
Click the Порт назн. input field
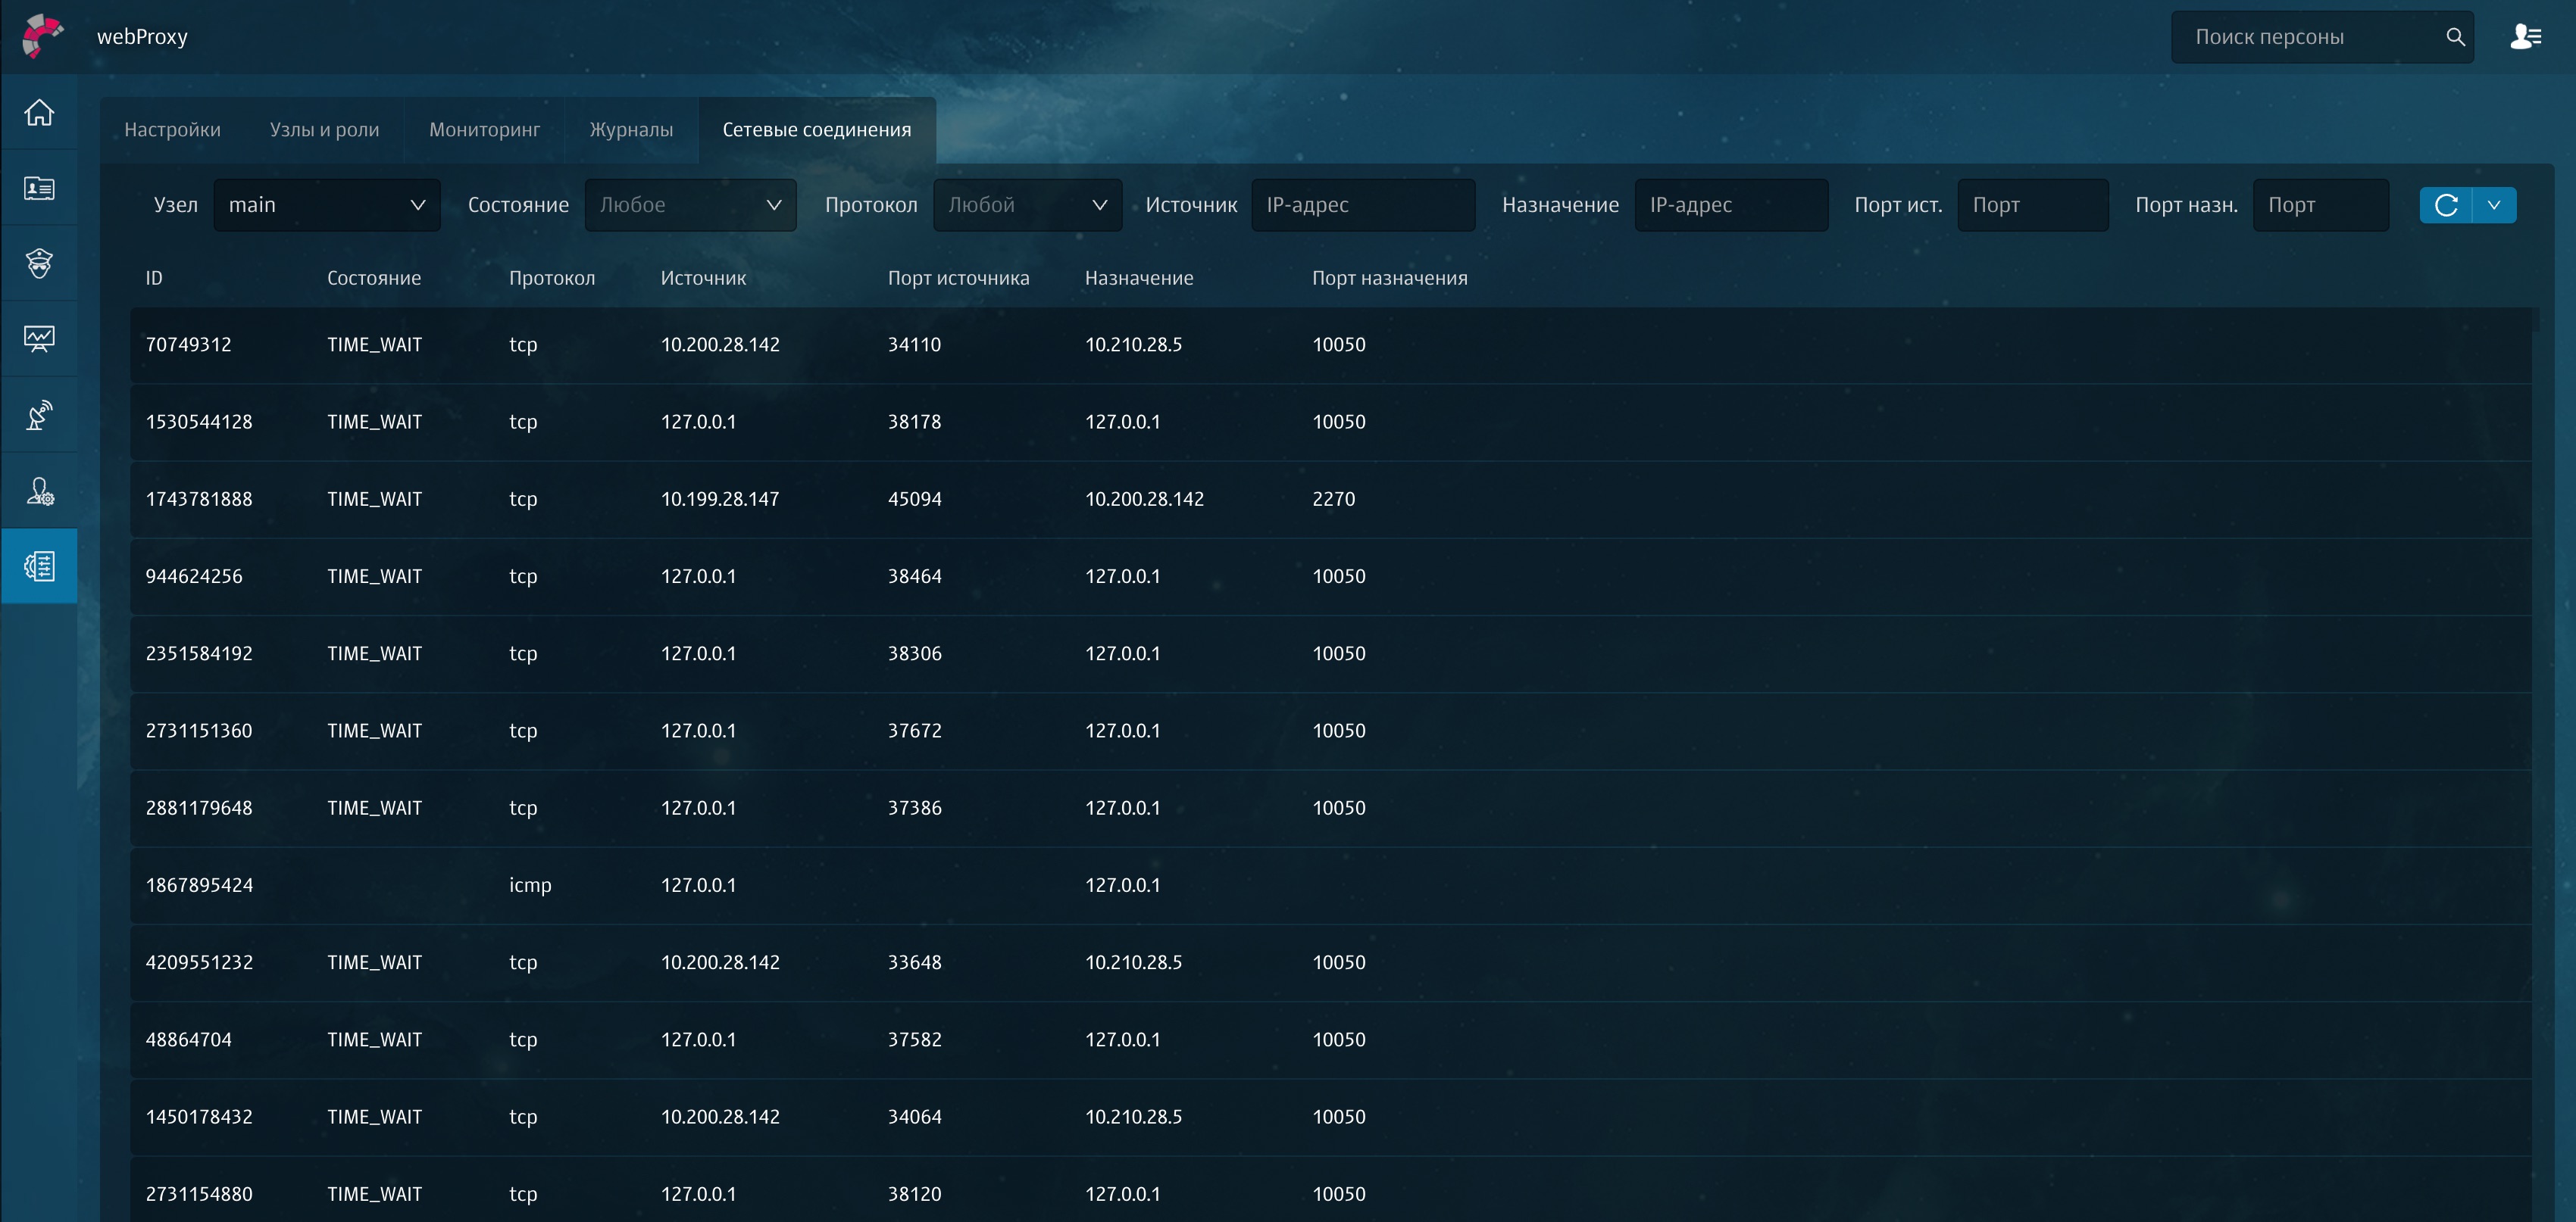click(x=2320, y=205)
